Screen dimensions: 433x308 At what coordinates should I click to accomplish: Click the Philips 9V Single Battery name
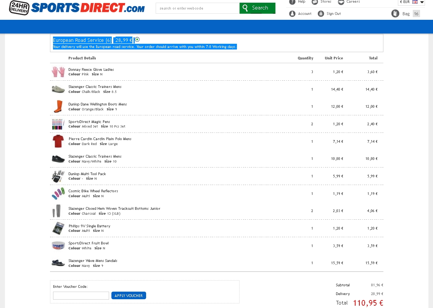(90, 226)
